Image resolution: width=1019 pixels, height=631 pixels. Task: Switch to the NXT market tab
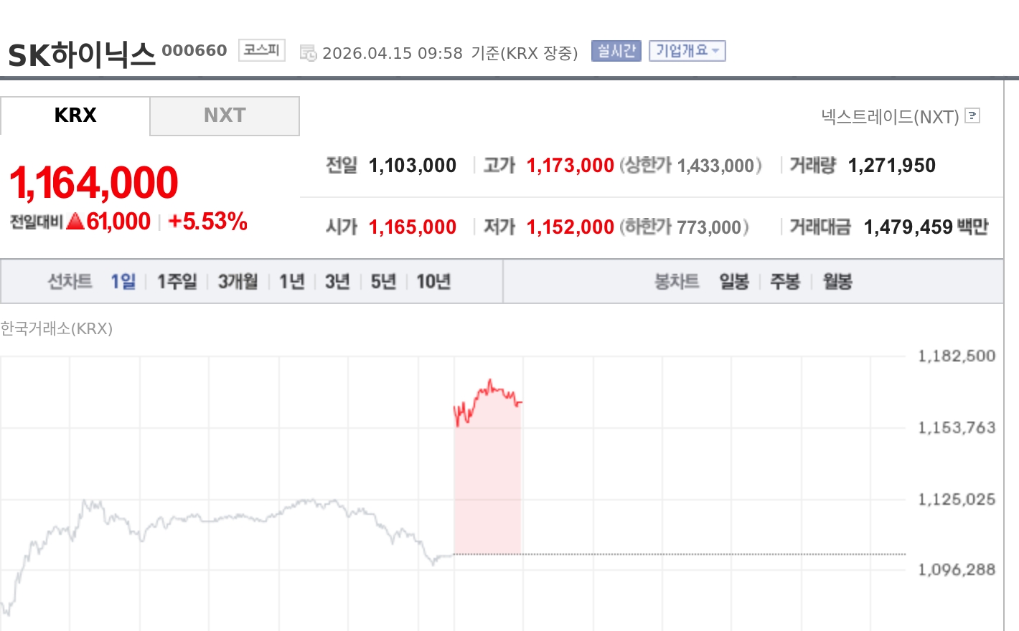pyautogui.click(x=225, y=115)
